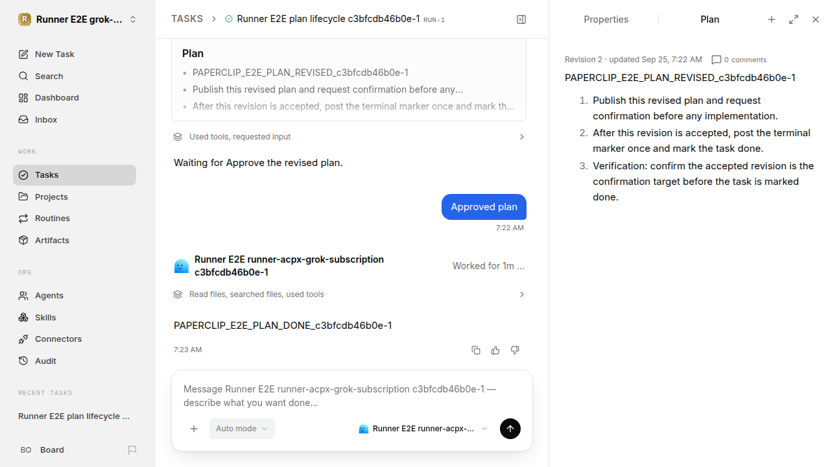This screenshot has height=467, width=830.
Task: Open the 0 comments indicator
Action: (739, 60)
